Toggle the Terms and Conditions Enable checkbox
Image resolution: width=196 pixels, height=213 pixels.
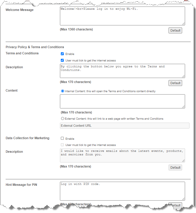click(x=62, y=54)
